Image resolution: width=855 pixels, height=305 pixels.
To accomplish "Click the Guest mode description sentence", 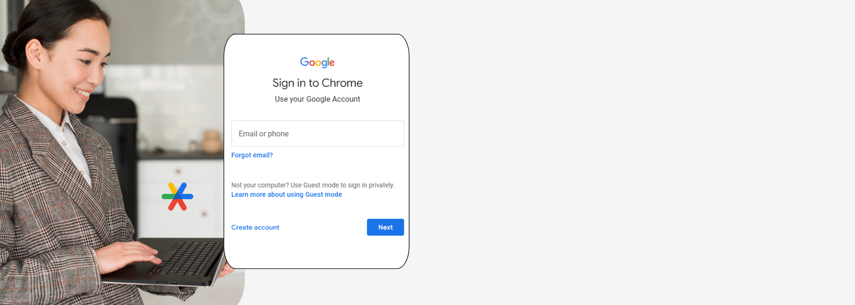I will click(313, 185).
